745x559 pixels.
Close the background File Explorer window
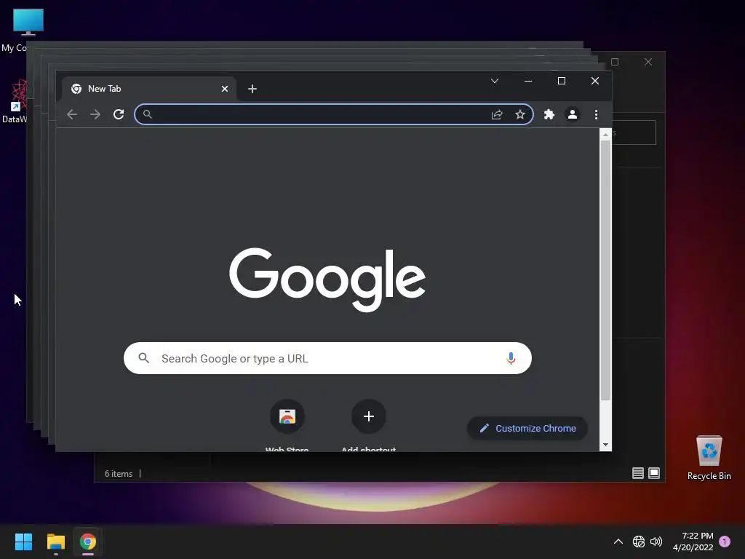[648, 62]
